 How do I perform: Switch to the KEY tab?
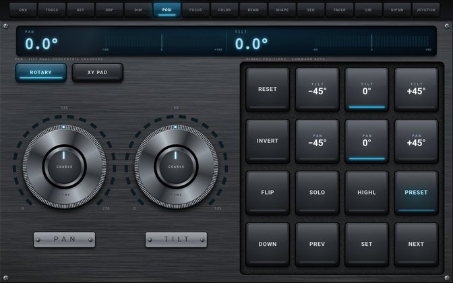(x=81, y=10)
